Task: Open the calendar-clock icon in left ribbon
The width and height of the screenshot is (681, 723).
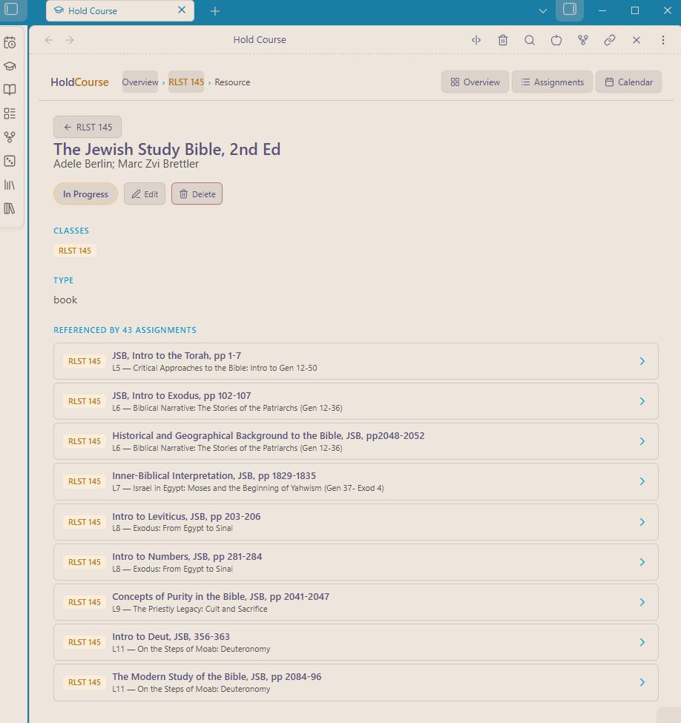Action: (x=10, y=43)
